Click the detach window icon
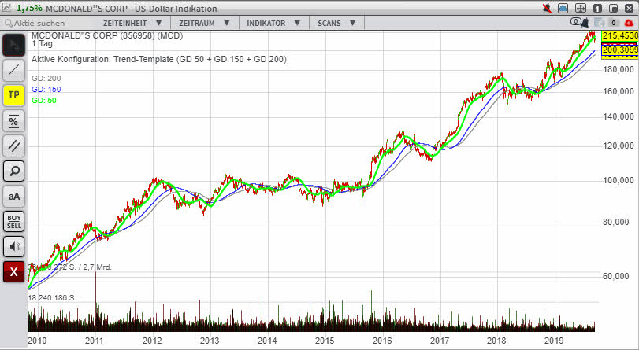The width and height of the screenshot is (639, 350). [x=613, y=8]
